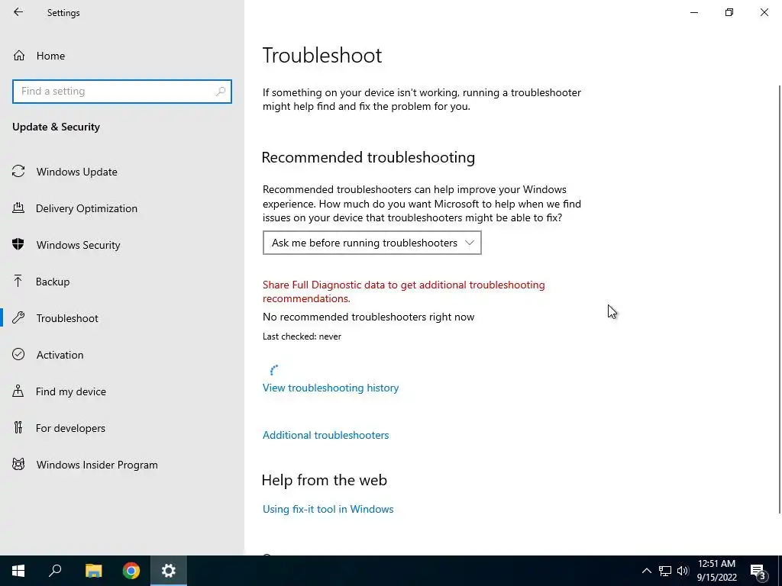Open the Windows Start menu
Screen dimensions: 782x586
point(18,571)
